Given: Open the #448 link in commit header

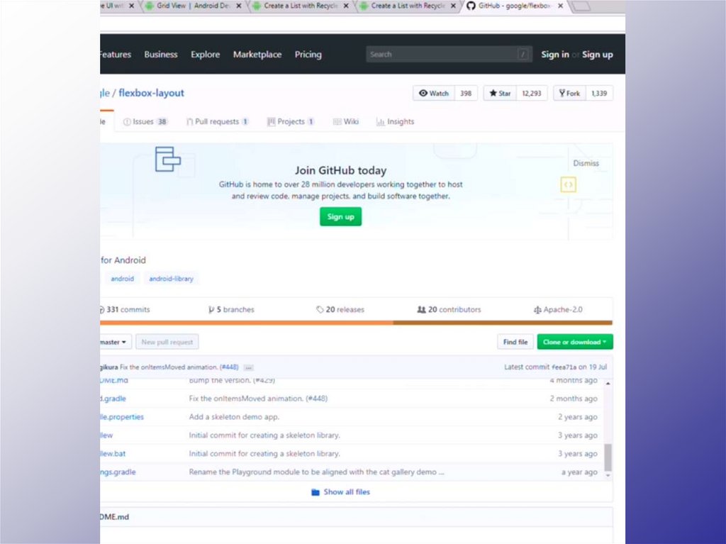Looking at the screenshot, I should 229,367.
